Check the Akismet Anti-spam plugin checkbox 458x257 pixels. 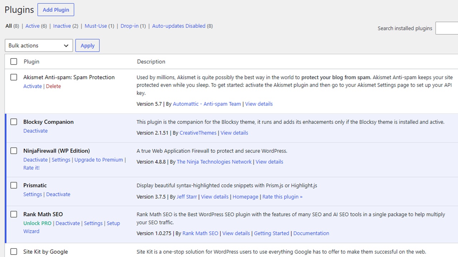pos(14,77)
